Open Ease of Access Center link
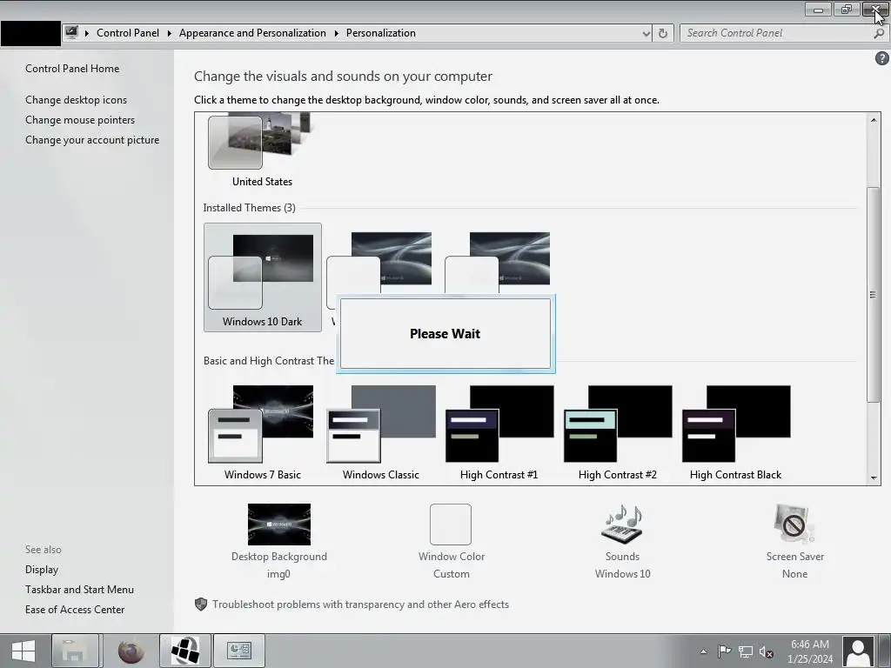 pyautogui.click(x=75, y=609)
